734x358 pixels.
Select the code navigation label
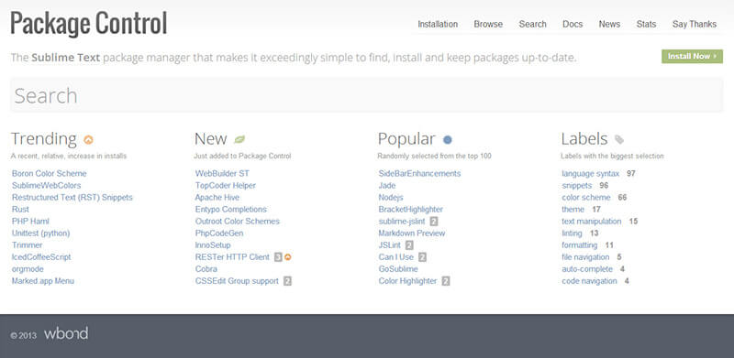589,281
